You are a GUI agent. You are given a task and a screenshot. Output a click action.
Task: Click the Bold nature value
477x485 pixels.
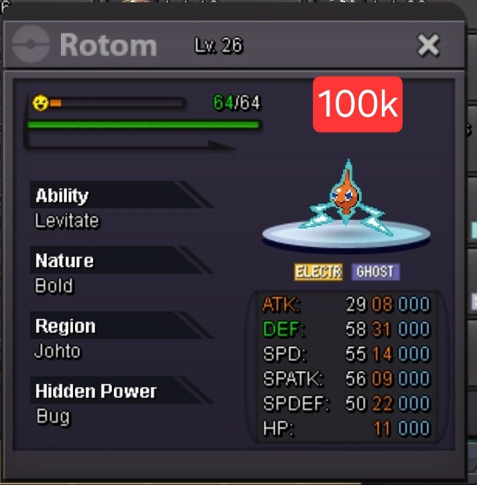[54, 285]
